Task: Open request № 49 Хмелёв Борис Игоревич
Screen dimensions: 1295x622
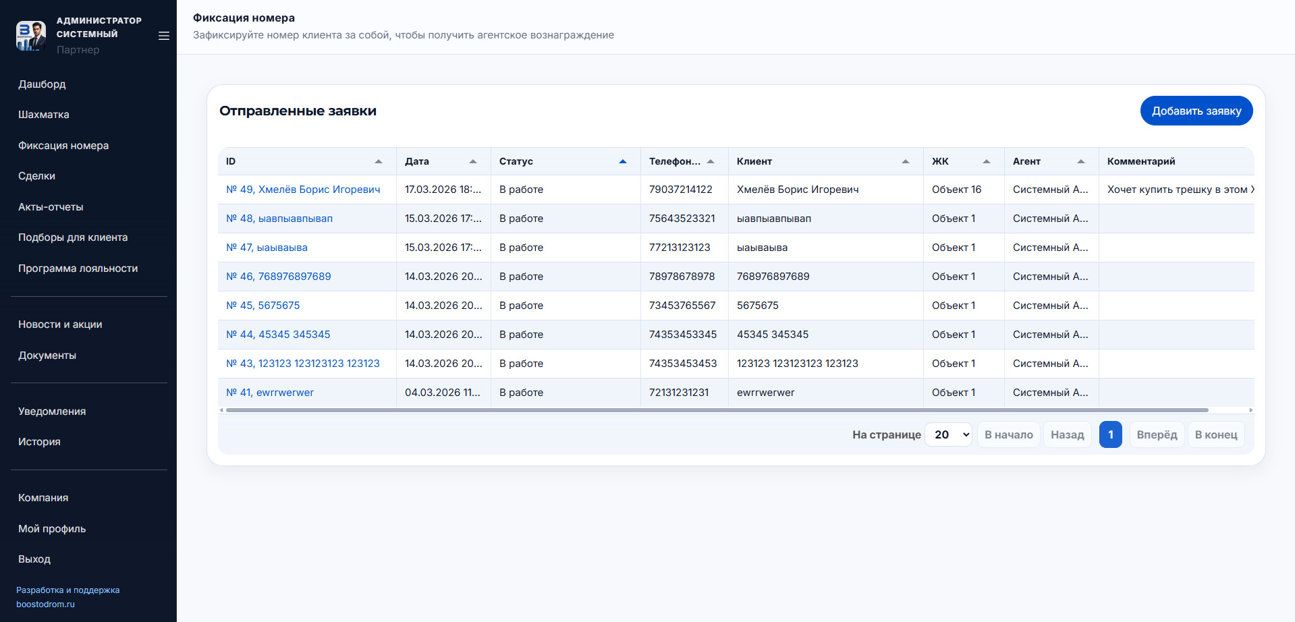Action: pos(303,190)
